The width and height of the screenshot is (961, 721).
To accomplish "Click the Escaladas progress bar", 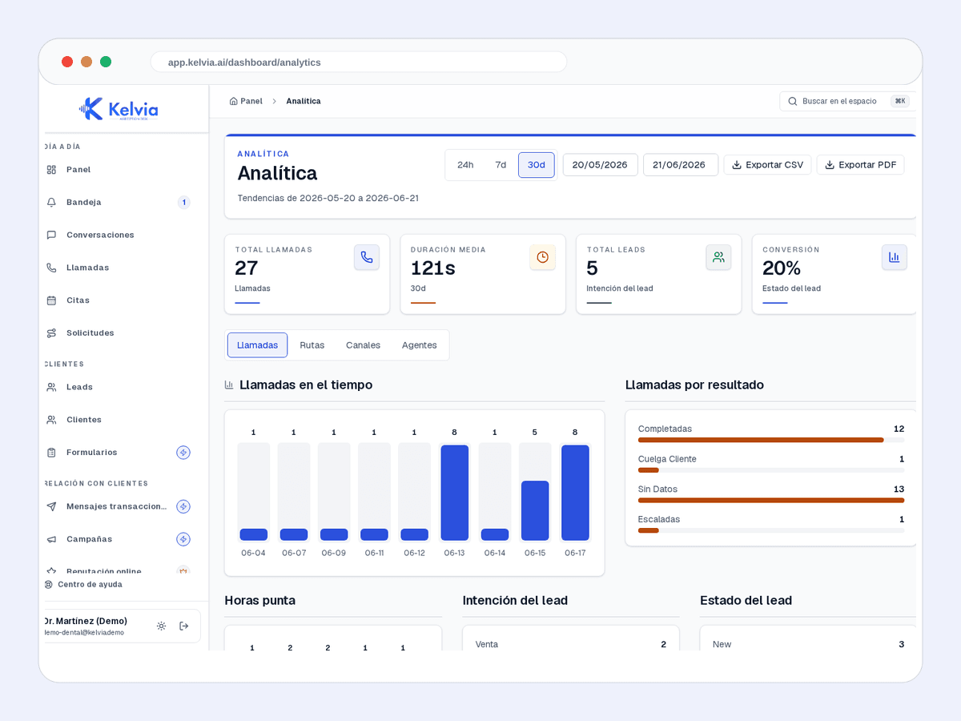I will pyautogui.click(x=771, y=530).
